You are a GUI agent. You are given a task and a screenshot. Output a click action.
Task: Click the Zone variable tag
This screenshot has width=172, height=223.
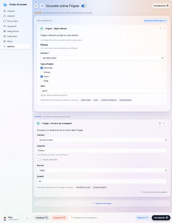click(96, 100)
